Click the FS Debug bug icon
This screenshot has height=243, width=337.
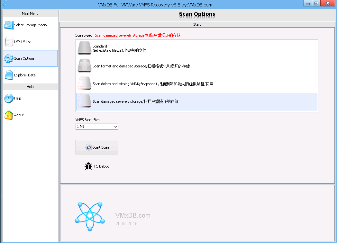coord(88,166)
